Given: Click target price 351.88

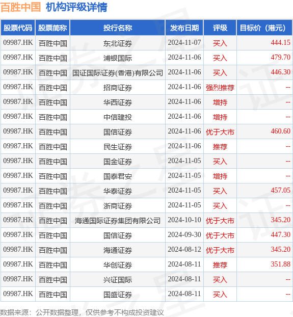Looking at the screenshot, I should click(280, 264).
